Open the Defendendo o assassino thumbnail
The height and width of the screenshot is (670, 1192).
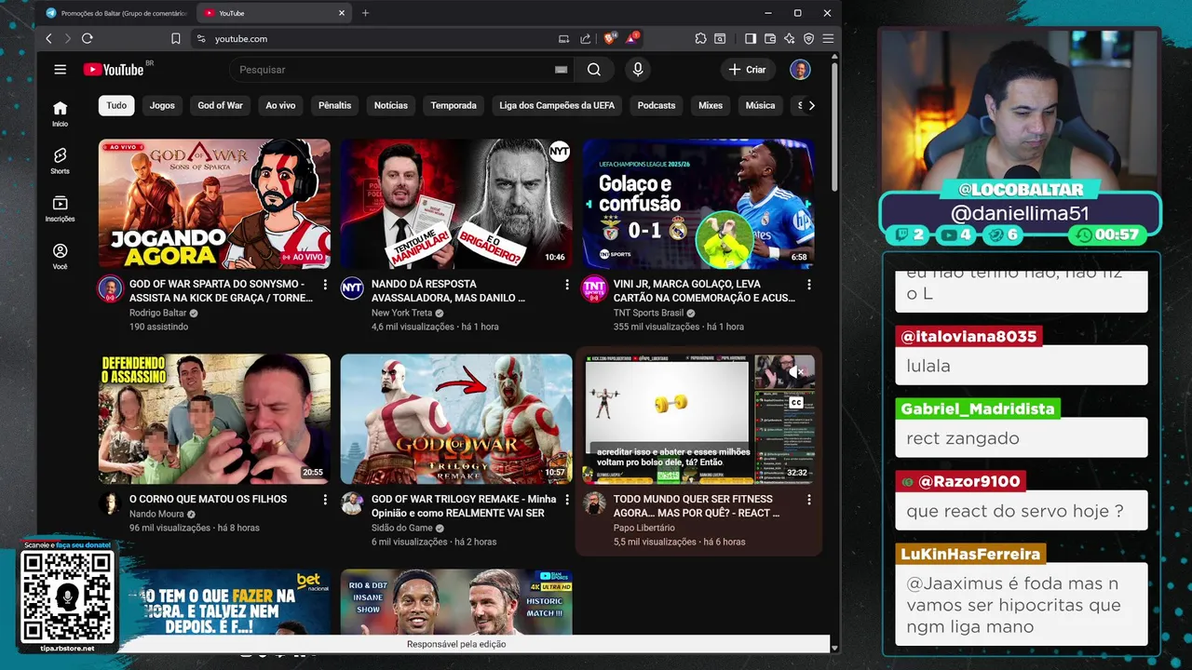point(214,419)
